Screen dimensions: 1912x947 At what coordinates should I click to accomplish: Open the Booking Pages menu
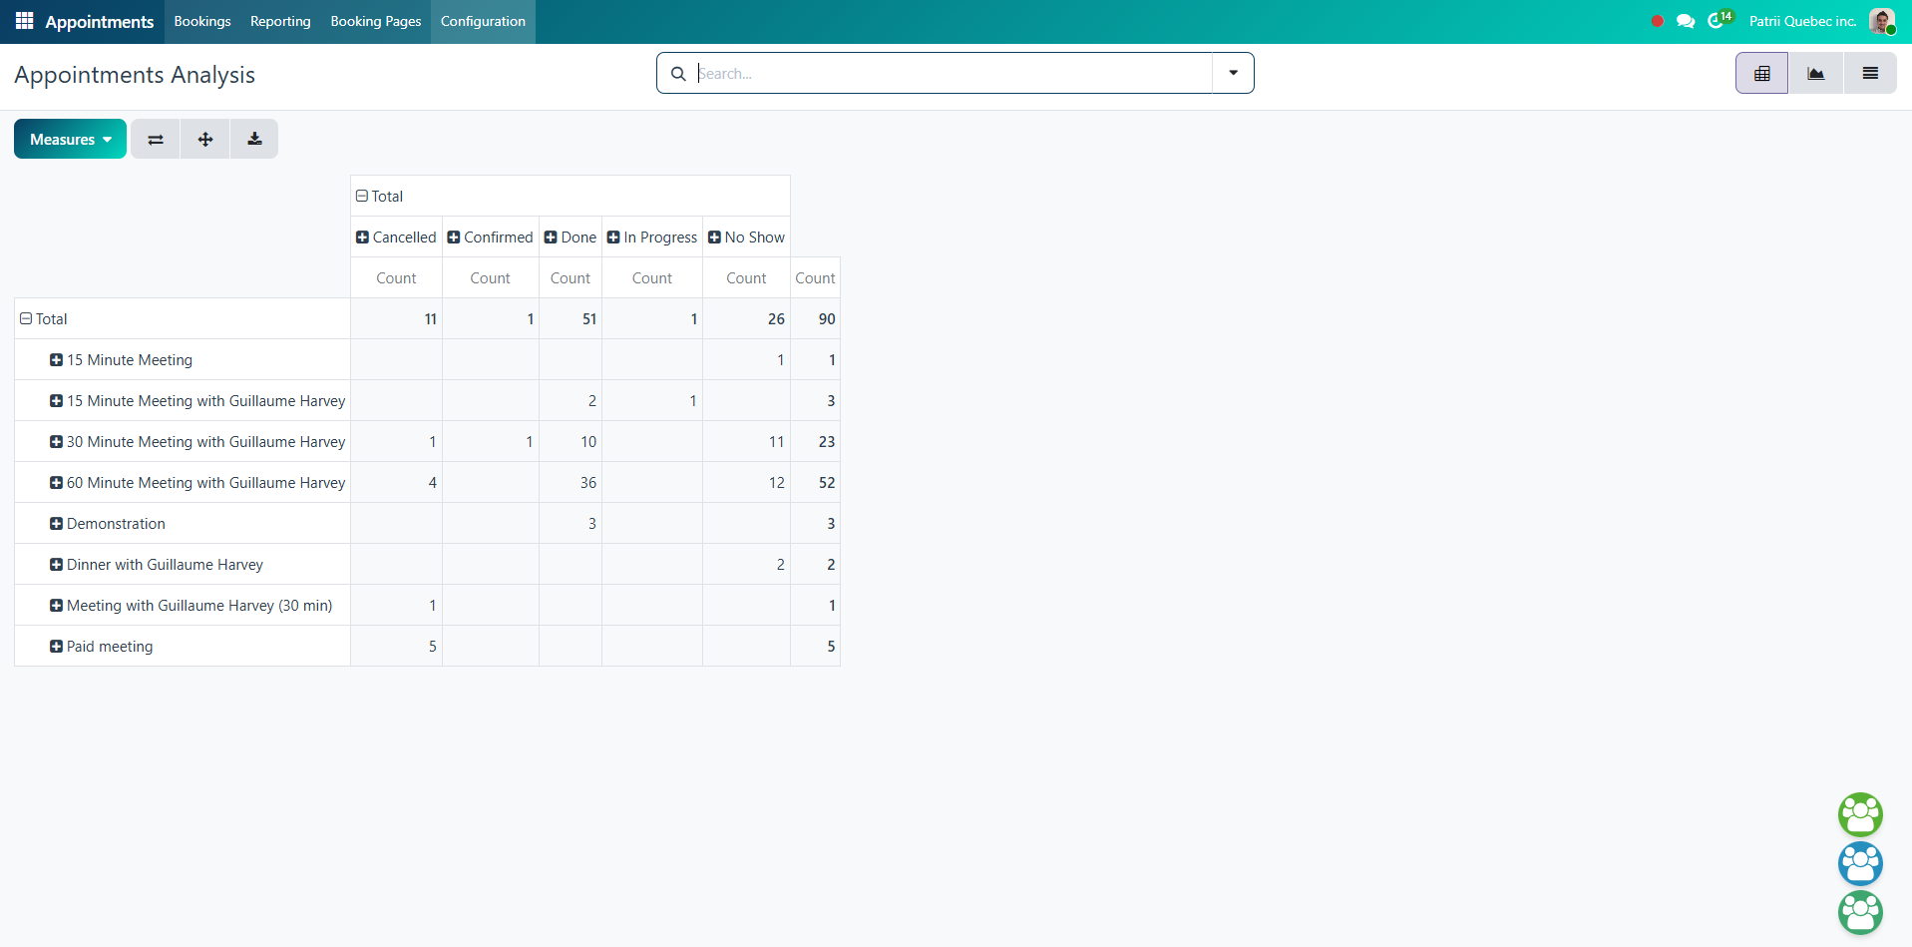click(x=375, y=21)
